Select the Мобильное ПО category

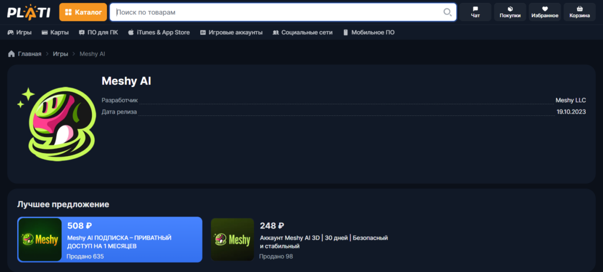coord(369,32)
